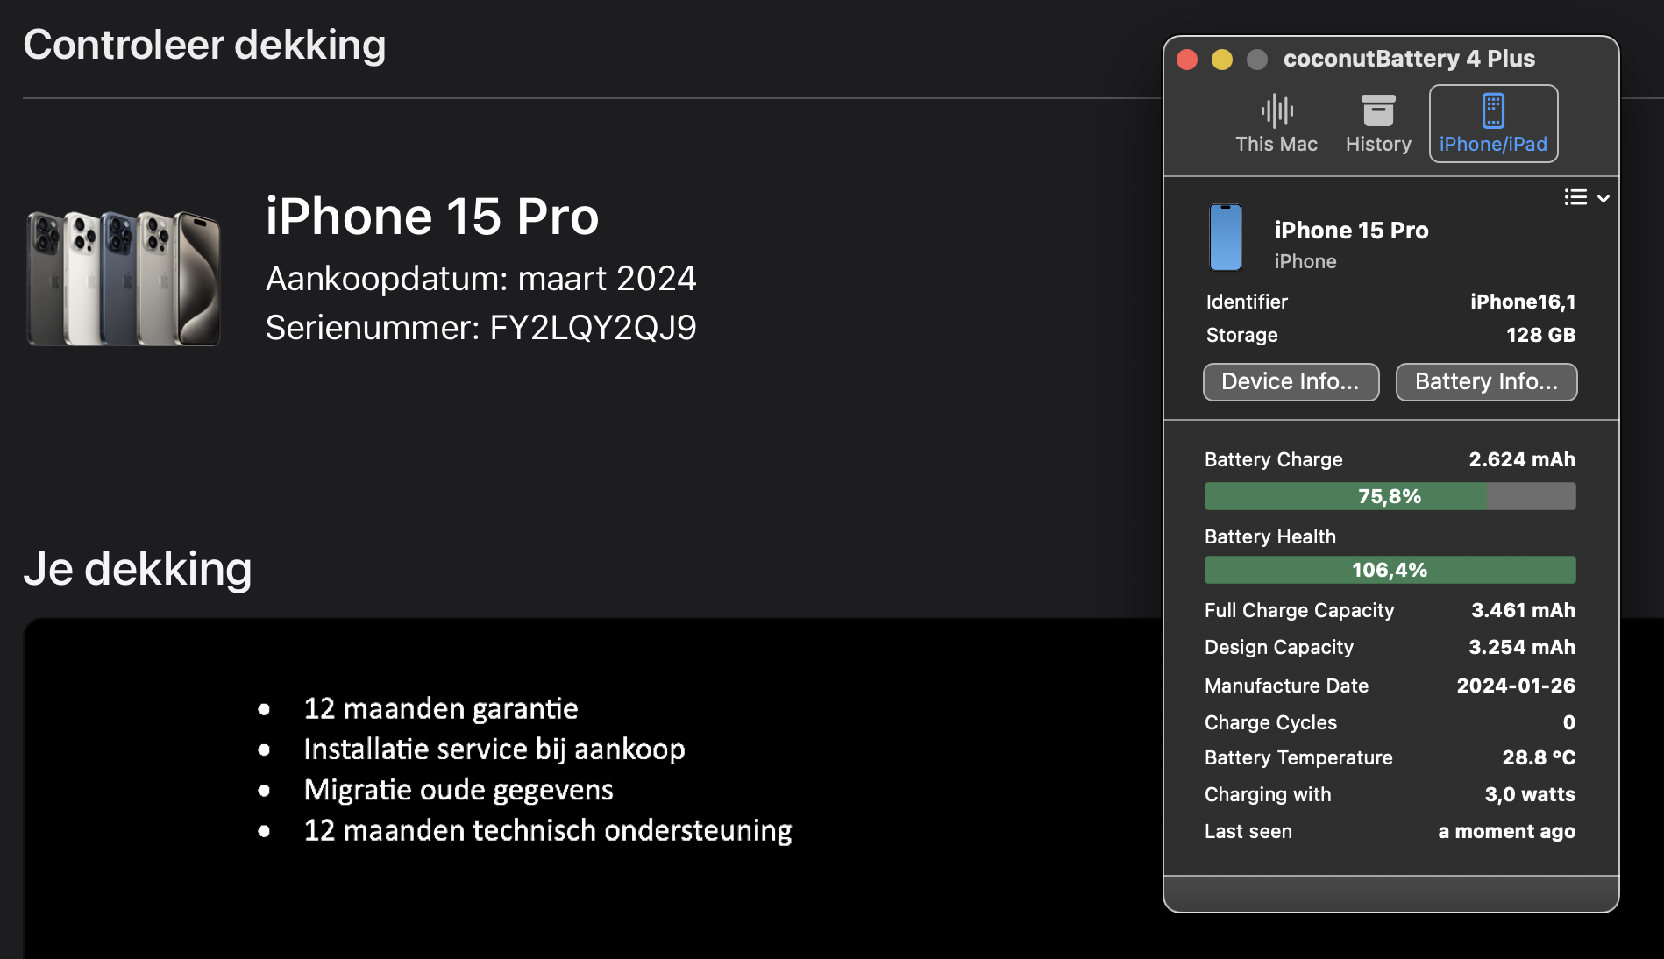Click Manufacture Date value 2024-01-26
Image resolution: width=1664 pixels, height=959 pixels.
point(1516,686)
